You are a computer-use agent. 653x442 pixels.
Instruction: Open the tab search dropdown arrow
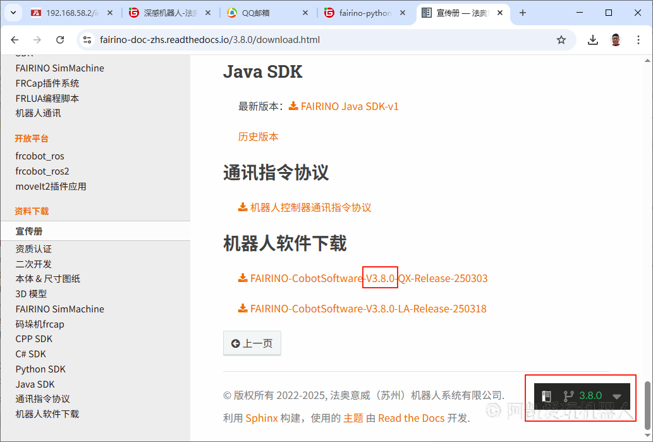[13, 13]
